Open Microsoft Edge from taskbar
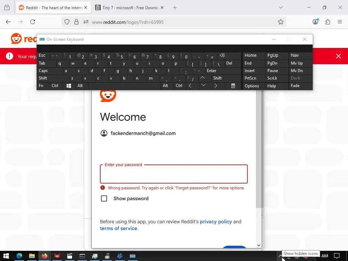Viewport: 348px width, 261px height. 19,256
